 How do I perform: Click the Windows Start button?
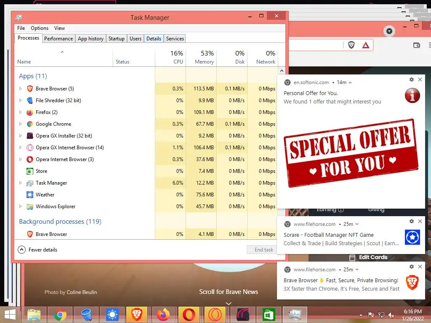pos(10,315)
